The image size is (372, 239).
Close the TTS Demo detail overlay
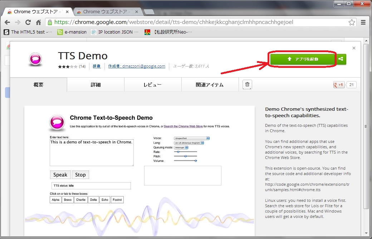point(354,48)
